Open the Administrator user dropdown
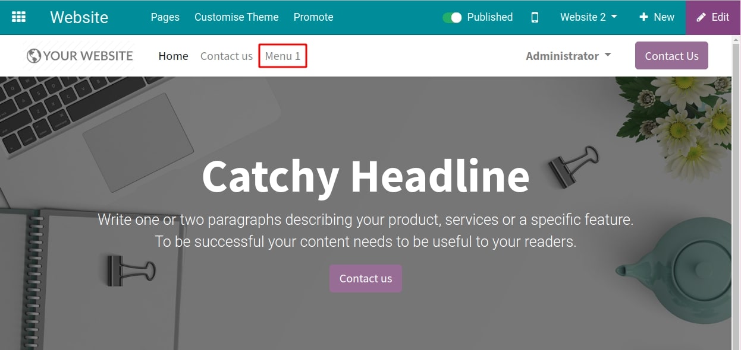This screenshot has width=741, height=350. coord(568,56)
